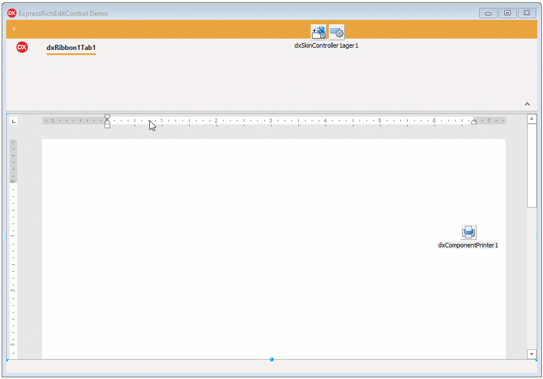This screenshot has height=379, width=543.
Task: Maximize the ExpressRichEditControl Demo window
Action: click(507, 13)
